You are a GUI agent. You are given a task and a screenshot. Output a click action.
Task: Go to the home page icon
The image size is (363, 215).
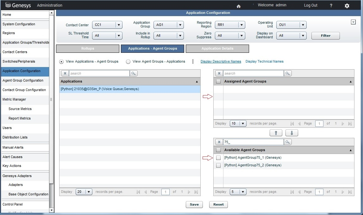pos(238,6)
